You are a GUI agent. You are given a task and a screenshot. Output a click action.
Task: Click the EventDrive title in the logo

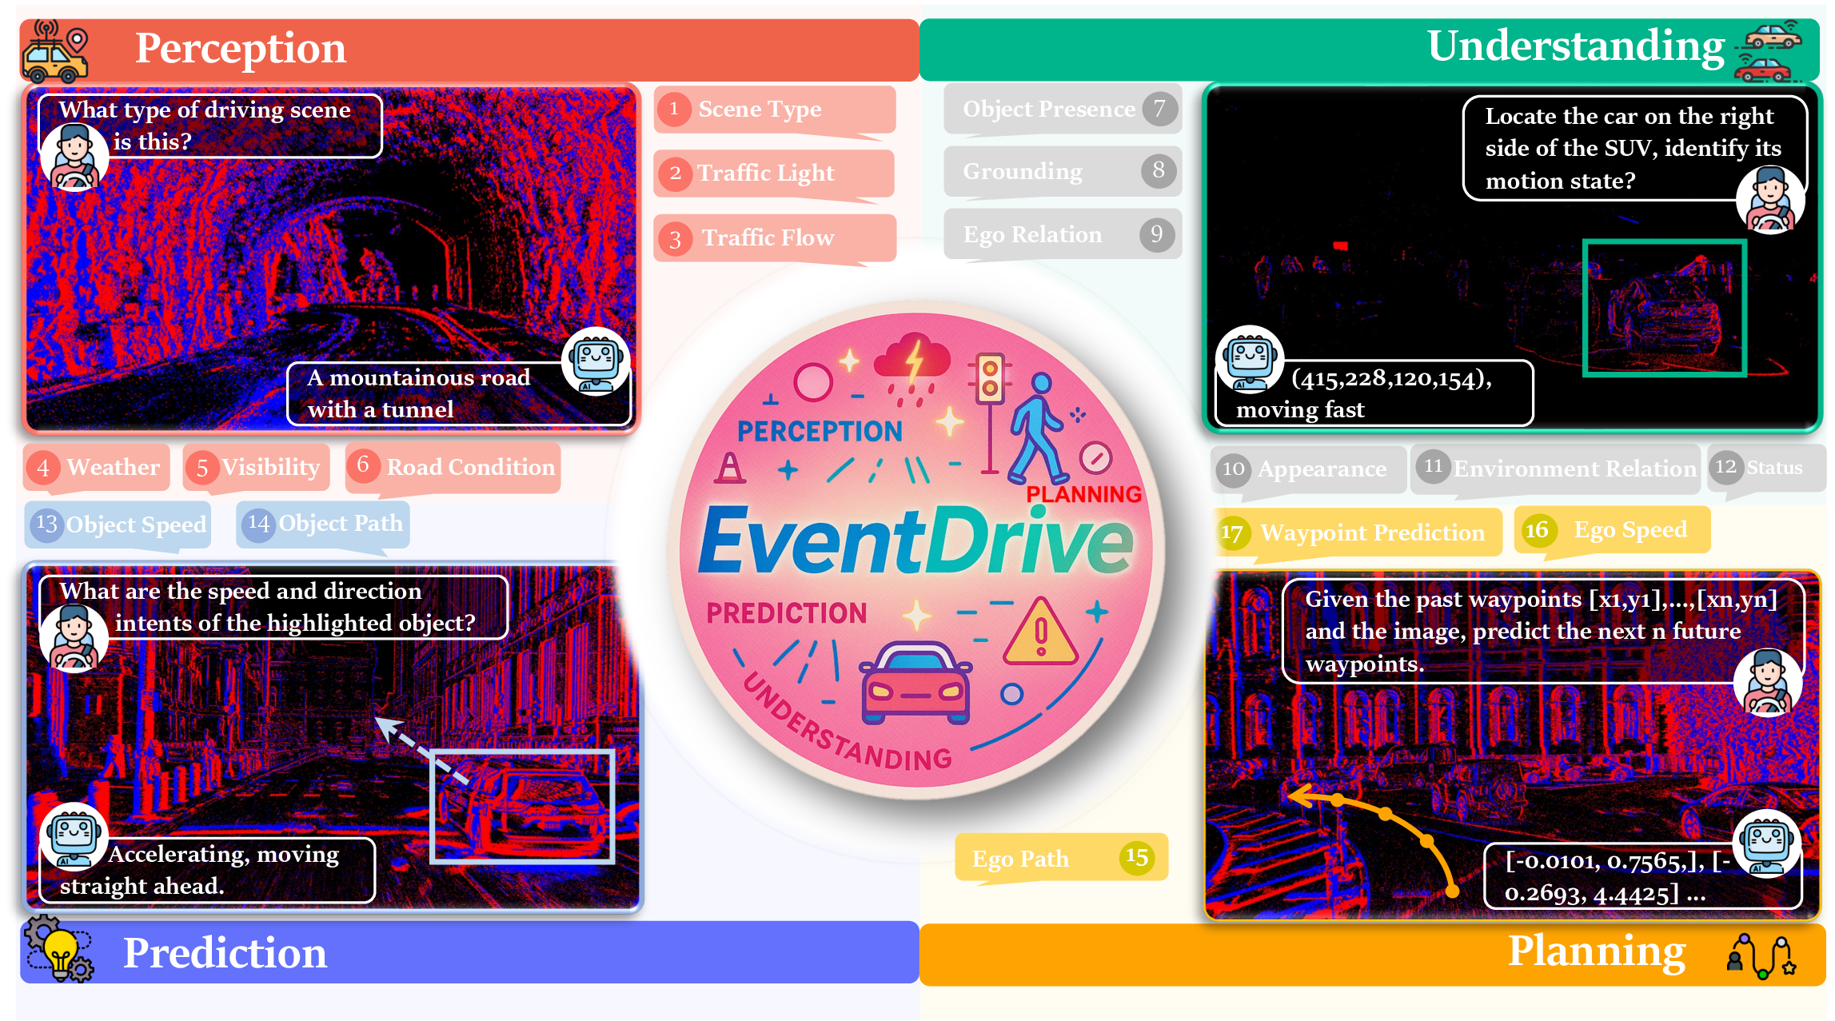916,541
